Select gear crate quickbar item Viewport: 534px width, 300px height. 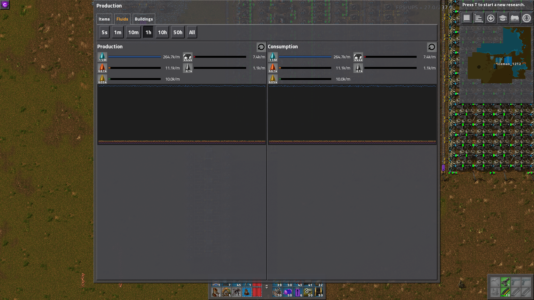(308, 292)
